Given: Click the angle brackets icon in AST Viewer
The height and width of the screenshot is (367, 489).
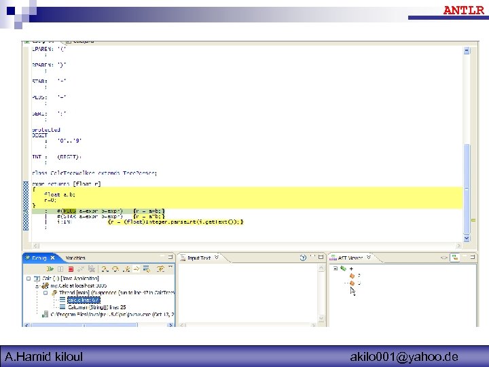Looking at the screenshot, I should click(x=443, y=258).
